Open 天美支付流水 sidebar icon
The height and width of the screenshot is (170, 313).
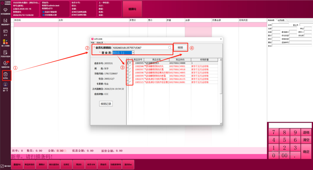click(x=5, y=53)
